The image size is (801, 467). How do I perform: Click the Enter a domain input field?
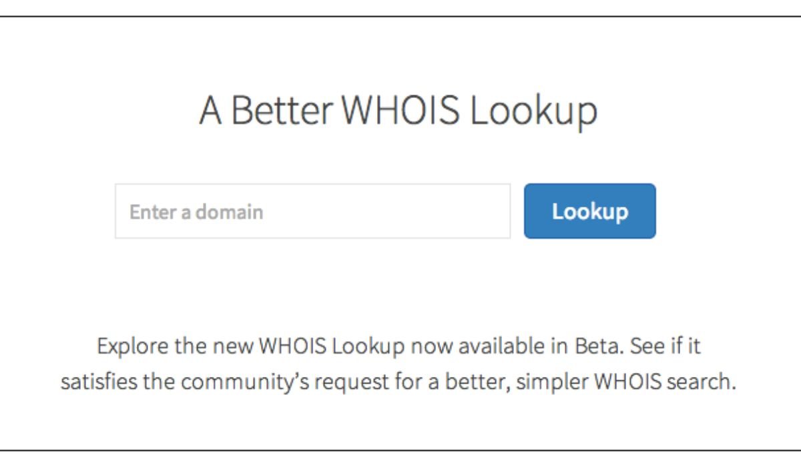point(312,211)
